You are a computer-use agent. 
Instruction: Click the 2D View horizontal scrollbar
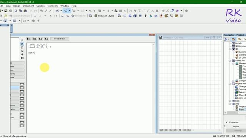tap(206, 130)
